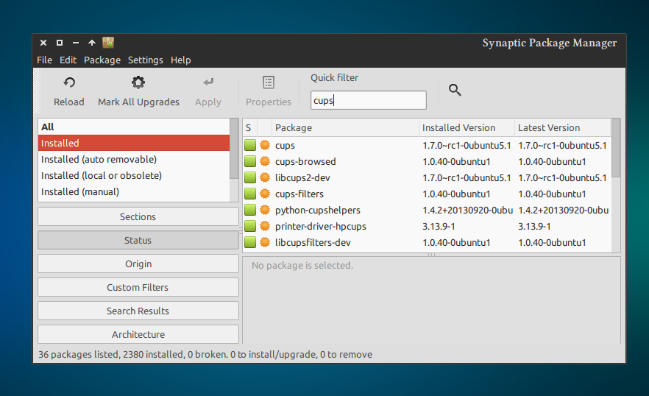649x396 pixels.
Task: Show Search Results view
Action: (138, 311)
